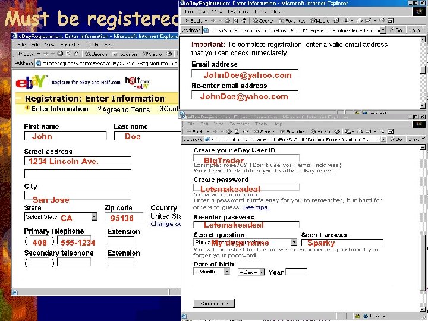Image resolution: width=428 pixels, height=321 pixels.
Task: Click Back in the password window toolbar
Action: click(196, 131)
